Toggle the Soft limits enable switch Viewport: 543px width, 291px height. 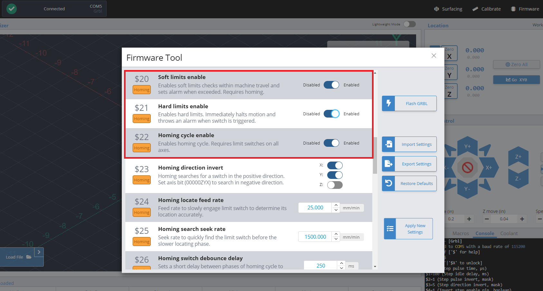tap(331, 85)
